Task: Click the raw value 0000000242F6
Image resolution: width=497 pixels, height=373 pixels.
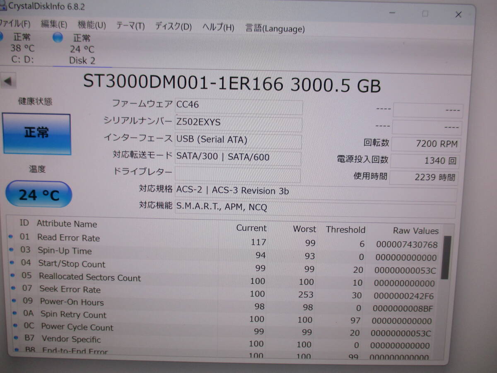Action: tap(404, 296)
